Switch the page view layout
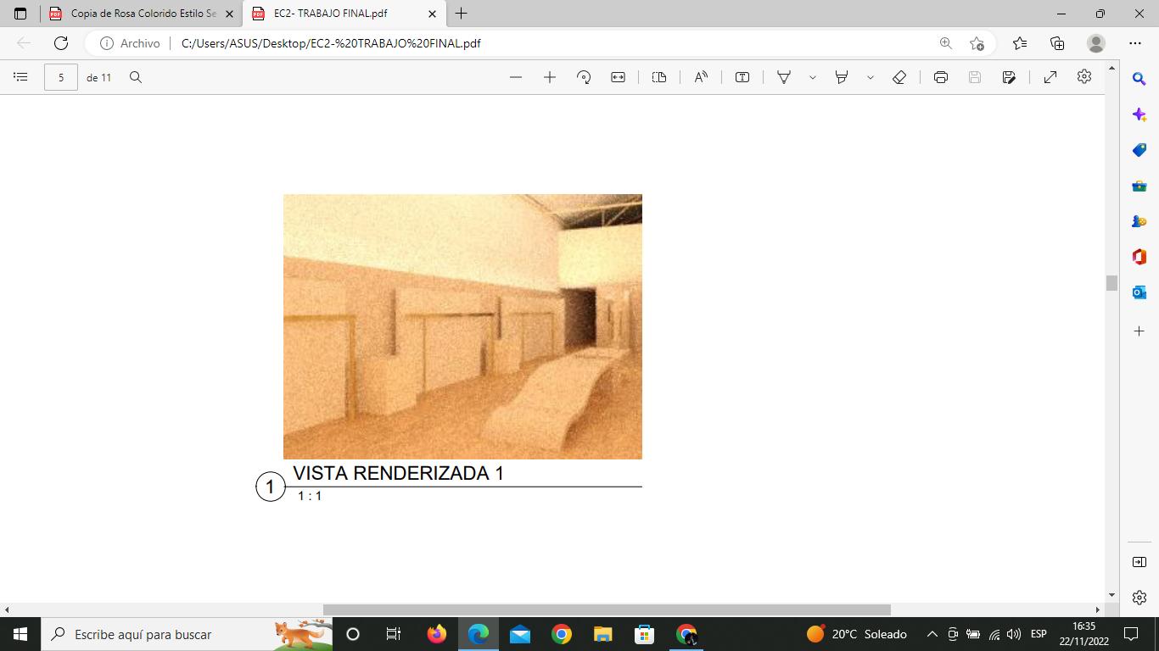This screenshot has width=1159, height=651. [x=659, y=77]
